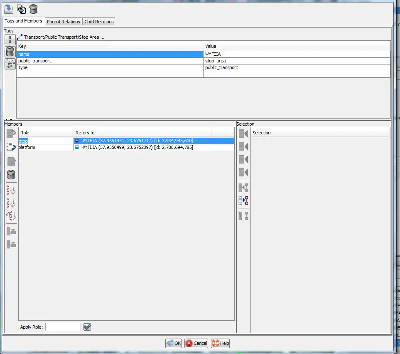
Task: Click the download incomplete members list icon
Action: point(11,146)
